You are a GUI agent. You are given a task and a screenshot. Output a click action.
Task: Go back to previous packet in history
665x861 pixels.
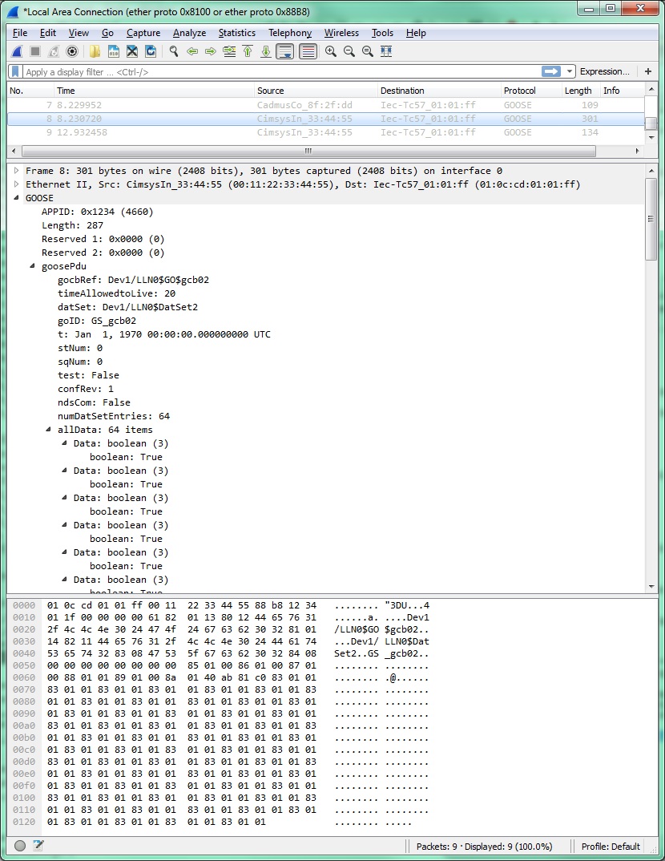(x=192, y=51)
